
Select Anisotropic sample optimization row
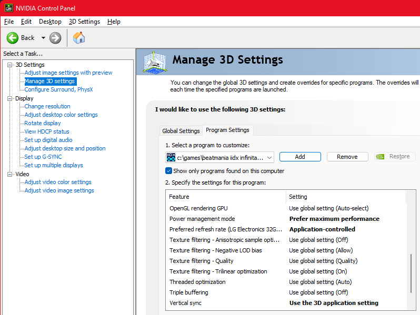286,240
